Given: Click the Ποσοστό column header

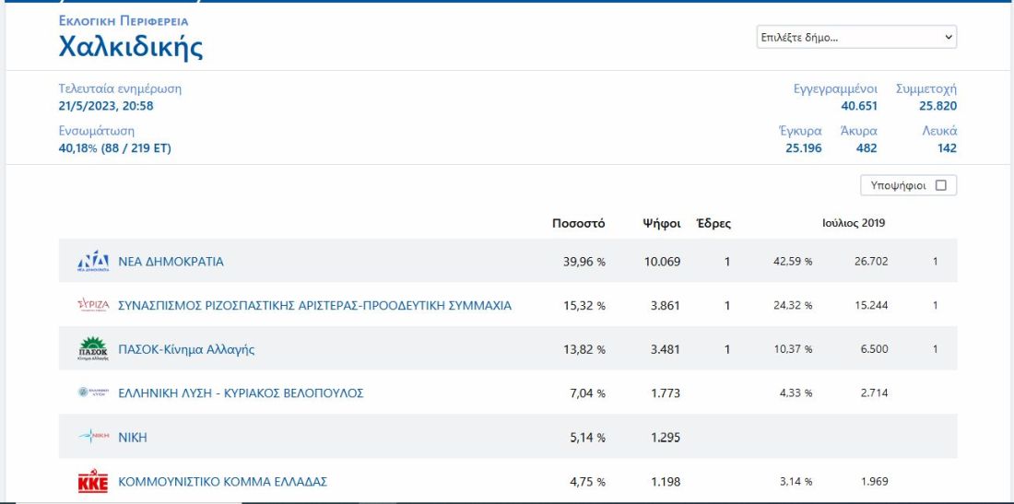Looking at the screenshot, I should (x=579, y=224).
